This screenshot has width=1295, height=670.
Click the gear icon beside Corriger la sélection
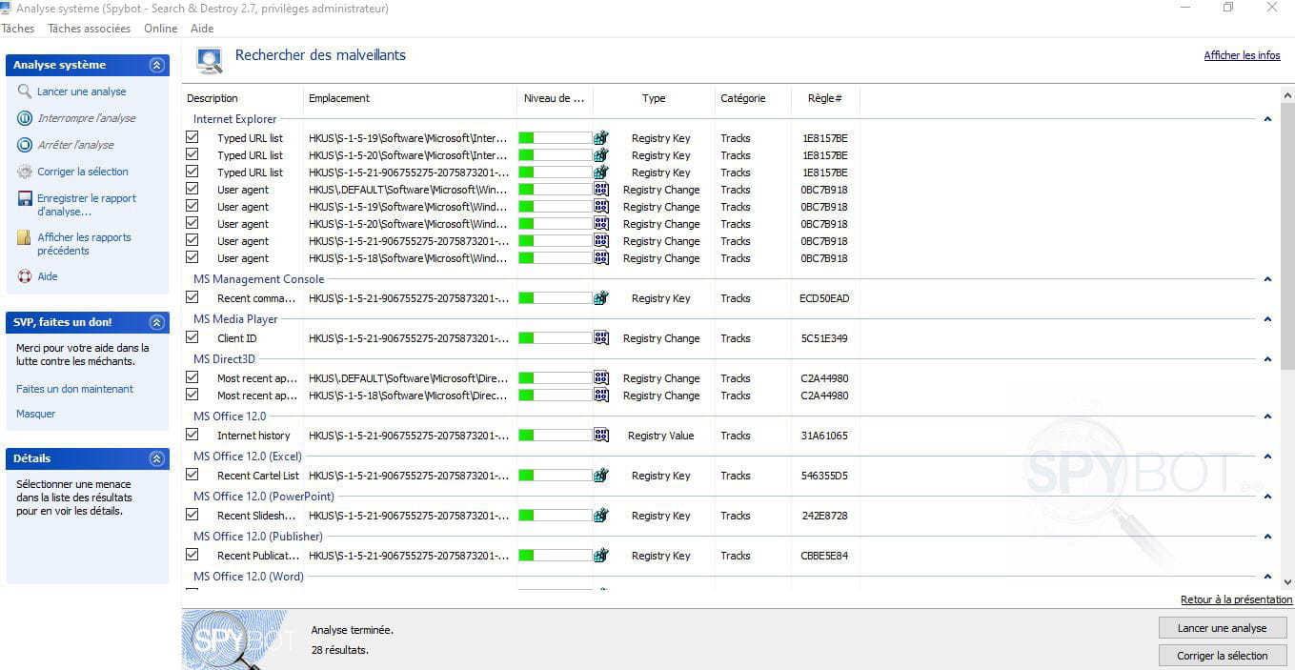pos(25,172)
